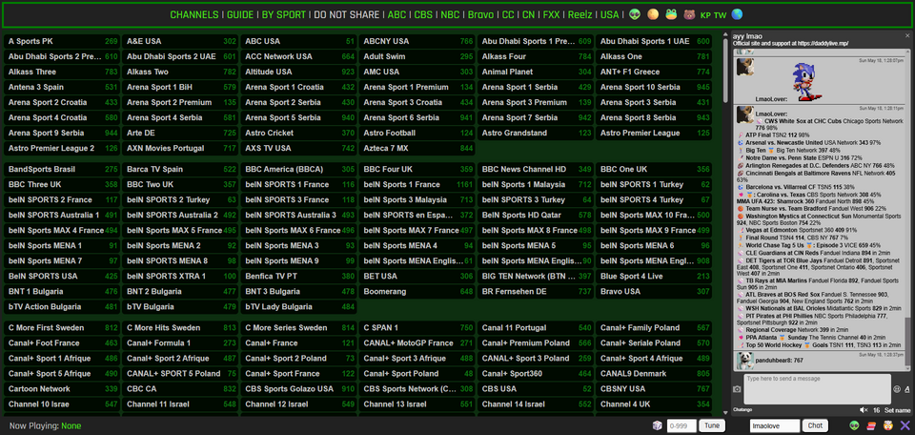
Task: Select Reelz in the top navigation
Action: click(x=580, y=14)
